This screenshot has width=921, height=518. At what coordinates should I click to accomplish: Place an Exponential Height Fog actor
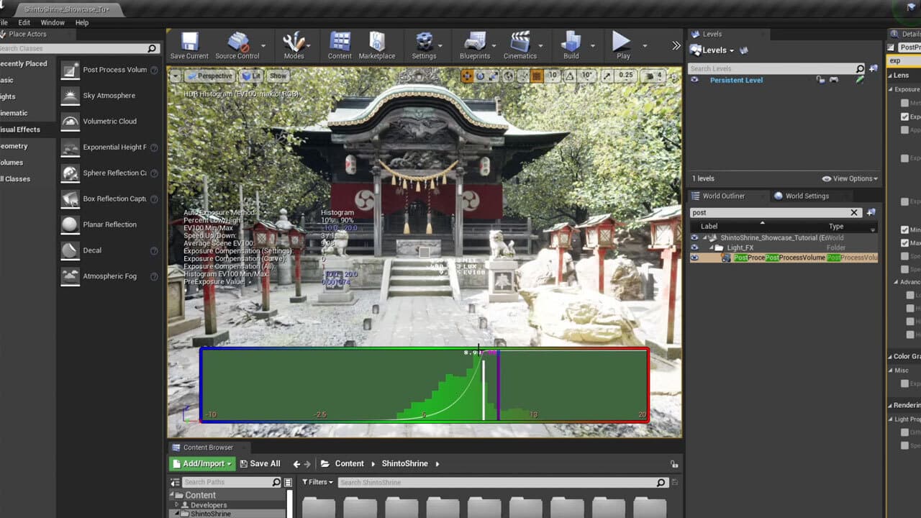click(x=108, y=147)
